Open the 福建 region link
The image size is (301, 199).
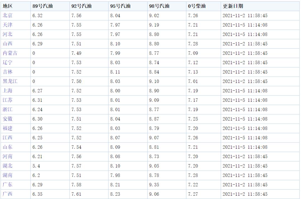[x=8, y=128]
